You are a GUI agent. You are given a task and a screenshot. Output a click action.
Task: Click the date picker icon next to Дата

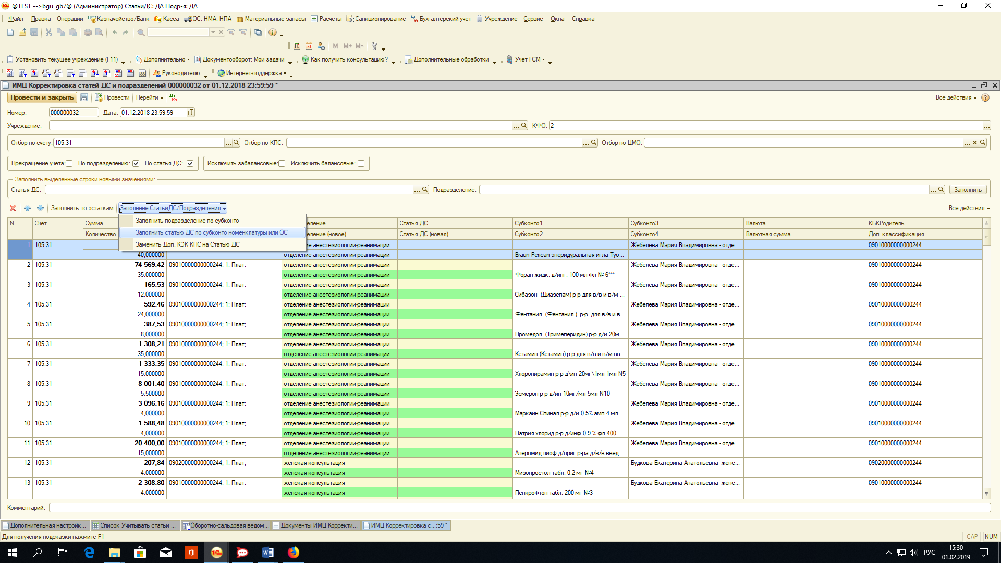[191, 113]
